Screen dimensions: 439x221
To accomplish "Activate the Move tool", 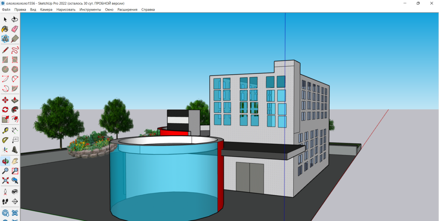I will click(x=5, y=100).
